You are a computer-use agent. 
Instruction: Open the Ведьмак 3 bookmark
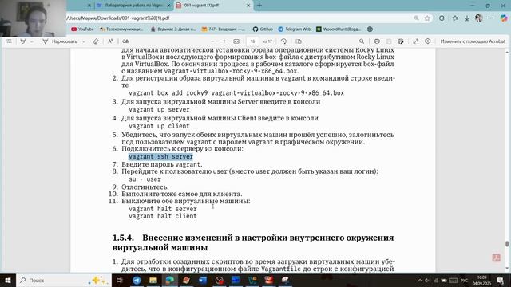(173, 29)
